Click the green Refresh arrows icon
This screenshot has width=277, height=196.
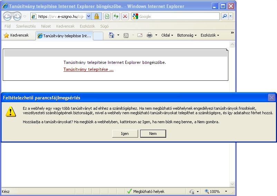(x=116, y=17)
